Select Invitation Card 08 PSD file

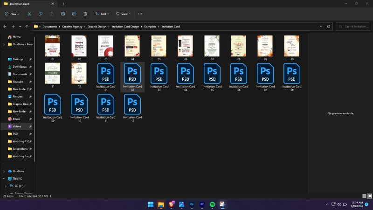292,77
